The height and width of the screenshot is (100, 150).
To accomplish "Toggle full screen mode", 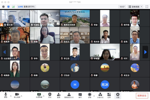I will pyautogui.click(x=147, y=7).
